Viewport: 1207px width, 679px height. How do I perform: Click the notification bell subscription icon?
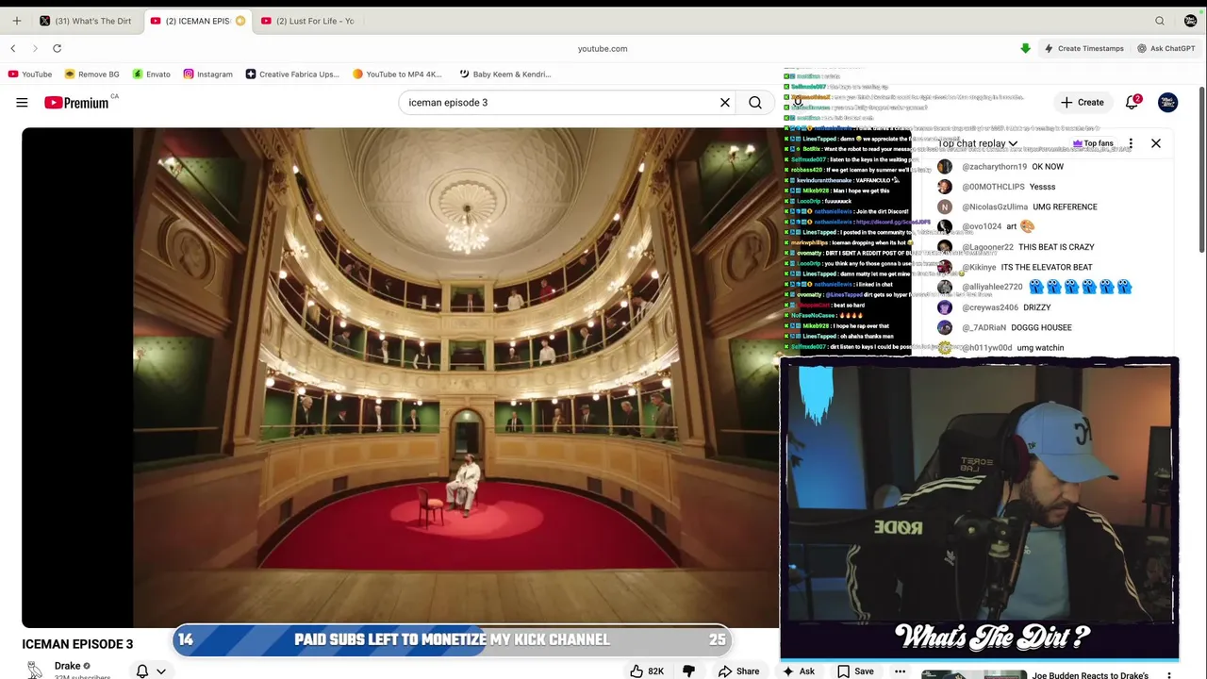click(x=142, y=671)
